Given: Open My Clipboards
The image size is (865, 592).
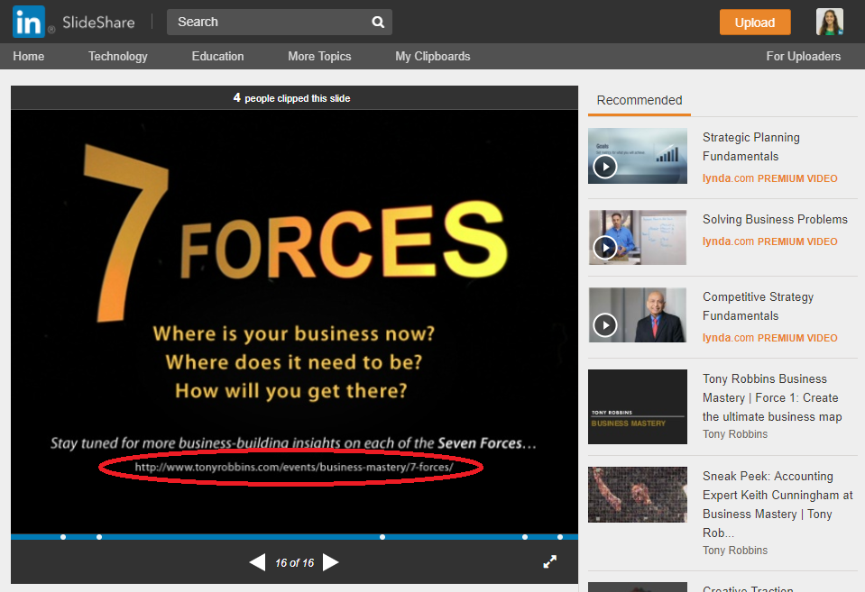Looking at the screenshot, I should [433, 56].
